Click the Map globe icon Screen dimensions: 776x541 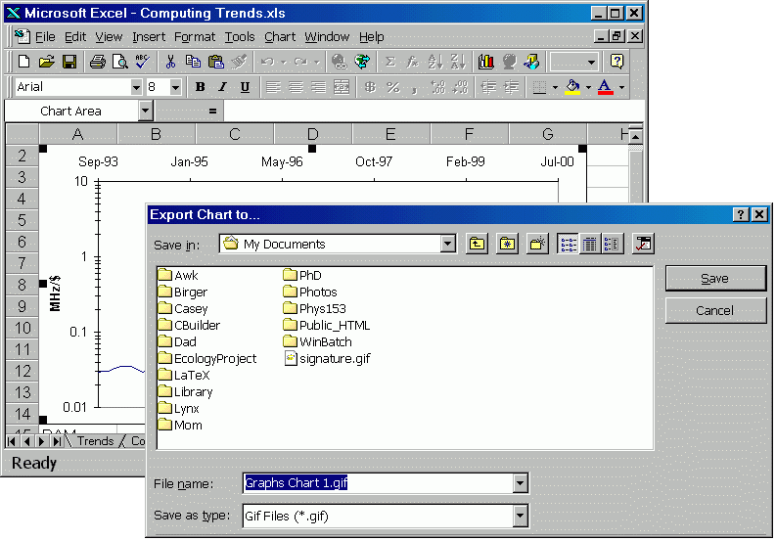[509, 62]
